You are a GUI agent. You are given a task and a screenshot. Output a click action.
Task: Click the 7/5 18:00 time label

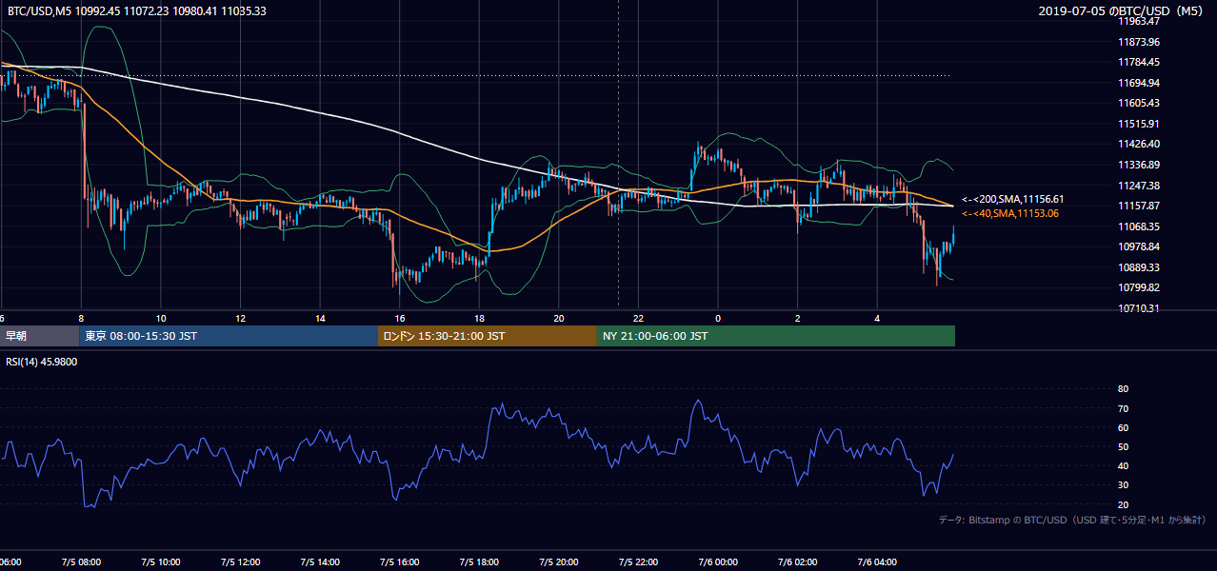[x=479, y=562]
